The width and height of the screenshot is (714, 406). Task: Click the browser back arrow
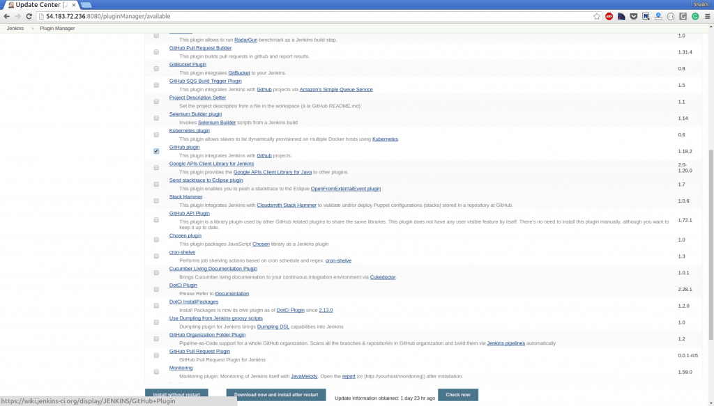tap(6, 15)
